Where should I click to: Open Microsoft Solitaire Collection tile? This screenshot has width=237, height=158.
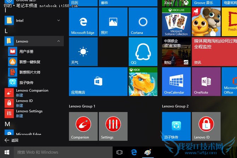click(176, 22)
